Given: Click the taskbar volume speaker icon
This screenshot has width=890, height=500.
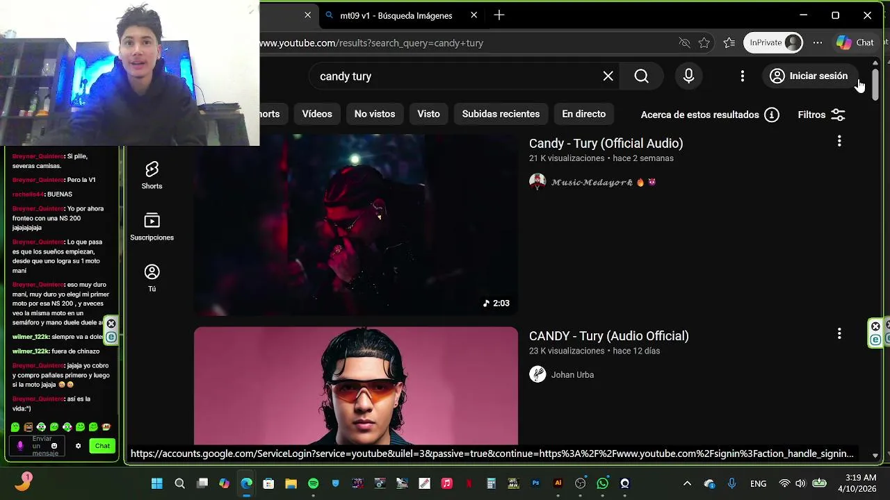Looking at the screenshot, I should click(x=800, y=483).
